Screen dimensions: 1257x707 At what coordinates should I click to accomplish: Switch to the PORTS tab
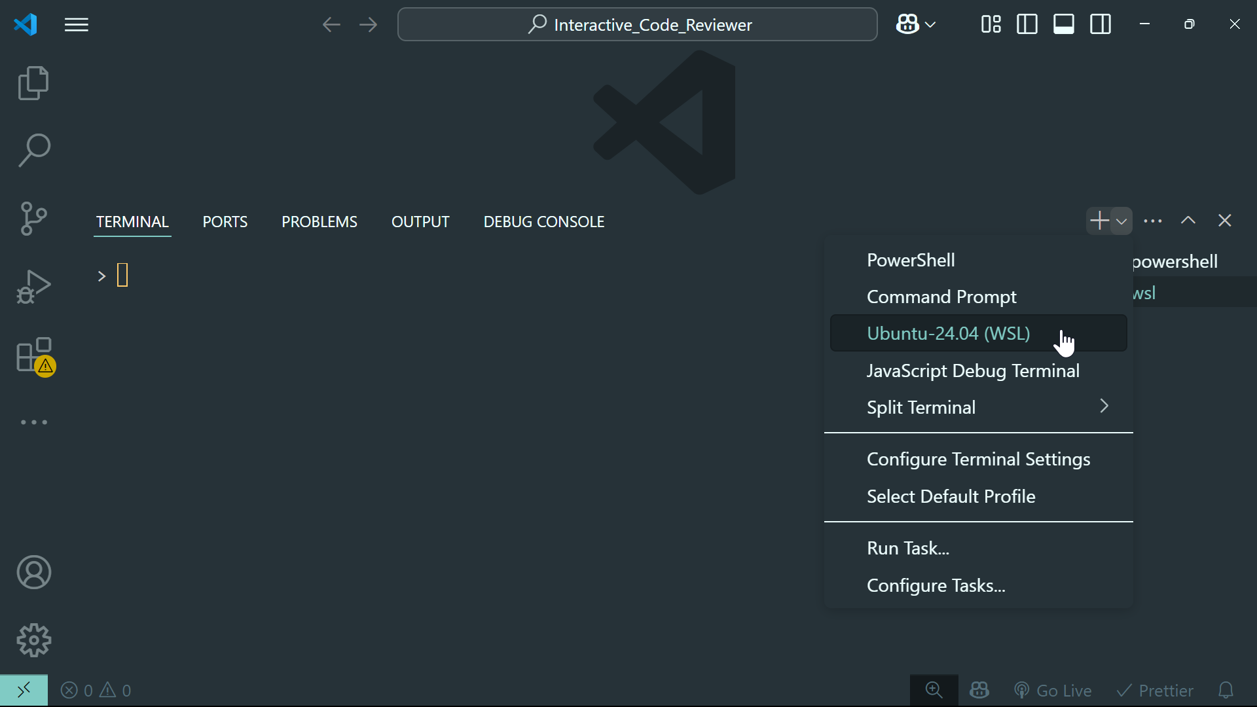[x=225, y=222]
